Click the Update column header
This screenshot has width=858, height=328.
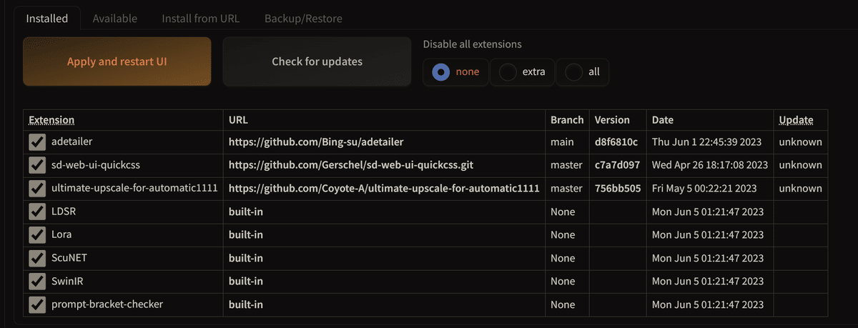796,120
